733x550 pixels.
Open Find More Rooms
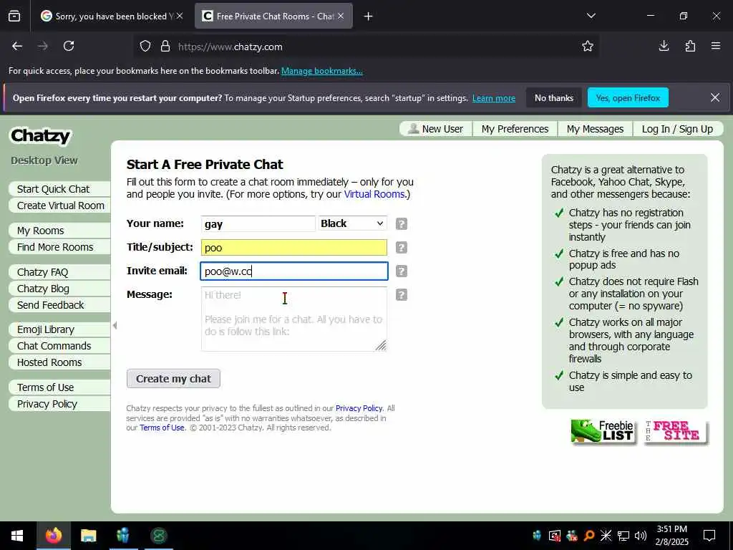[x=59, y=247]
